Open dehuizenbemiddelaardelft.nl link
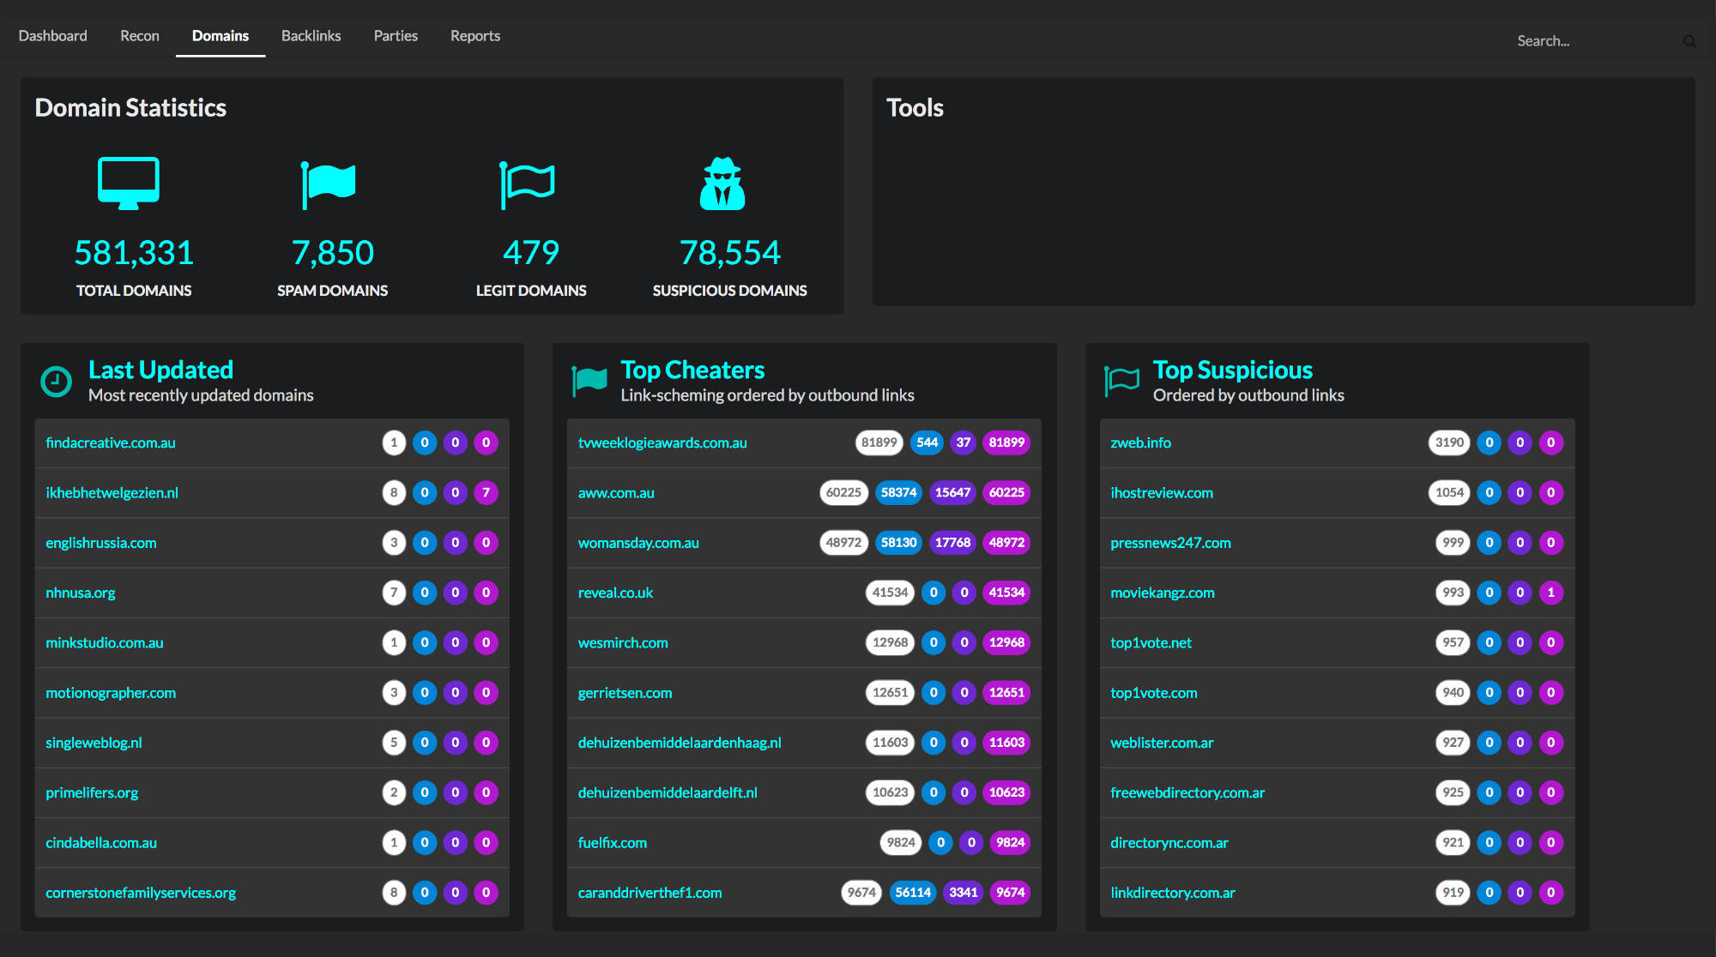 [x=668, y=793]
